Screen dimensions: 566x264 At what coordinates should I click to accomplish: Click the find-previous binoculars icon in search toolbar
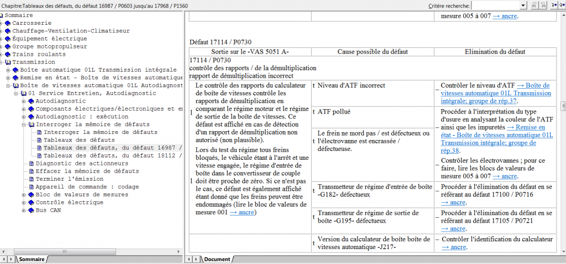536,5
